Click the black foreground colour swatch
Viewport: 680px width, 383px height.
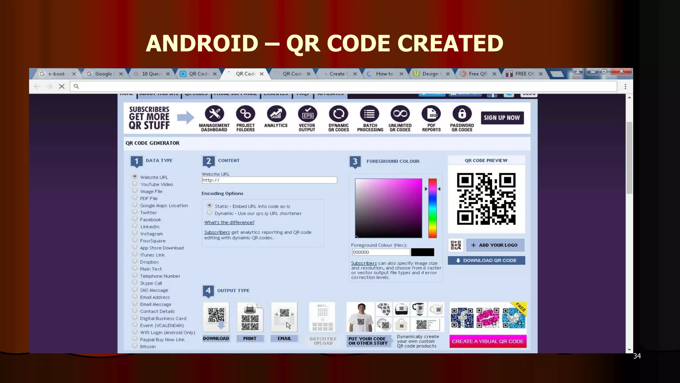pos(422,252)
